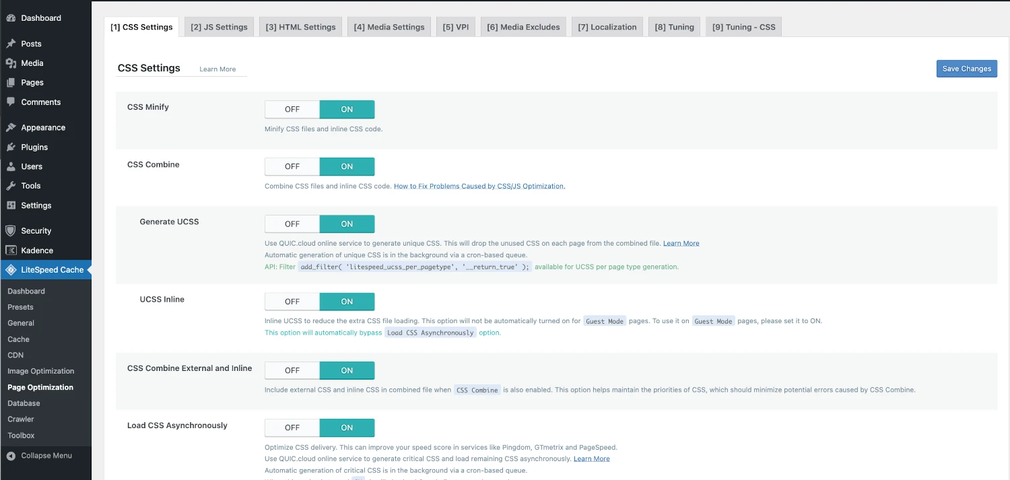Select the [9] Tuning - CSS tab
1010x480 pixels.
[x=744, y=27]
